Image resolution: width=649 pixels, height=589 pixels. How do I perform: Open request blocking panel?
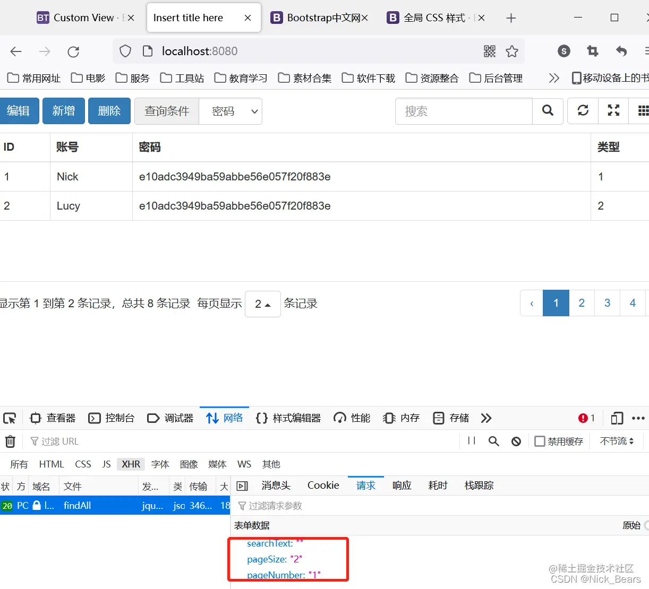click(516, 441)
